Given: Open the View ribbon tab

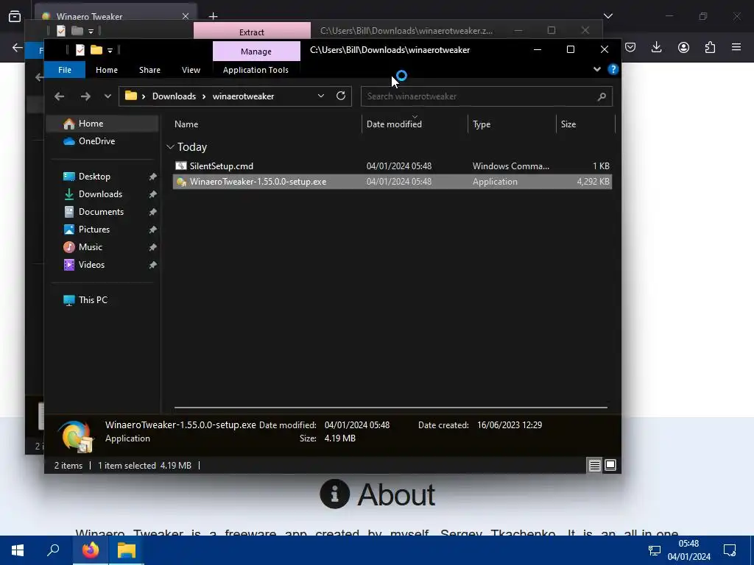Looking at the screenshot, I should (x=191, y=70).
